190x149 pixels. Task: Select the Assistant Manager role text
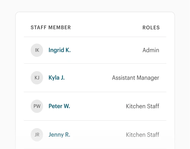pos(135,78)
